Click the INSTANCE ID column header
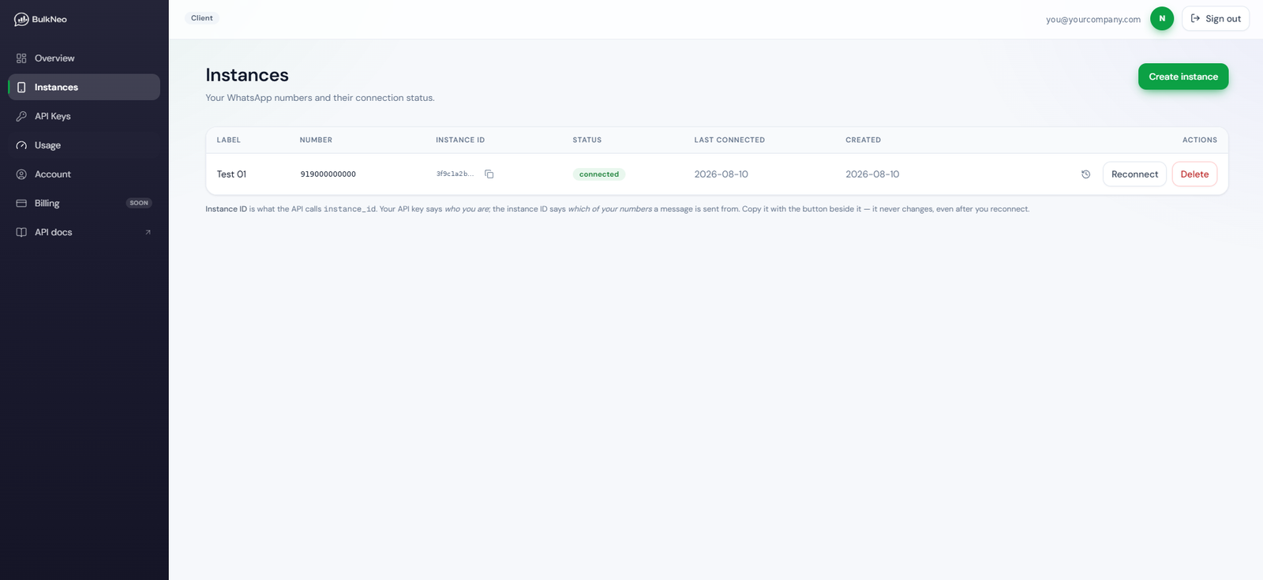The width and height of the screenshot is (1263, 580). [x=460, y=140]
